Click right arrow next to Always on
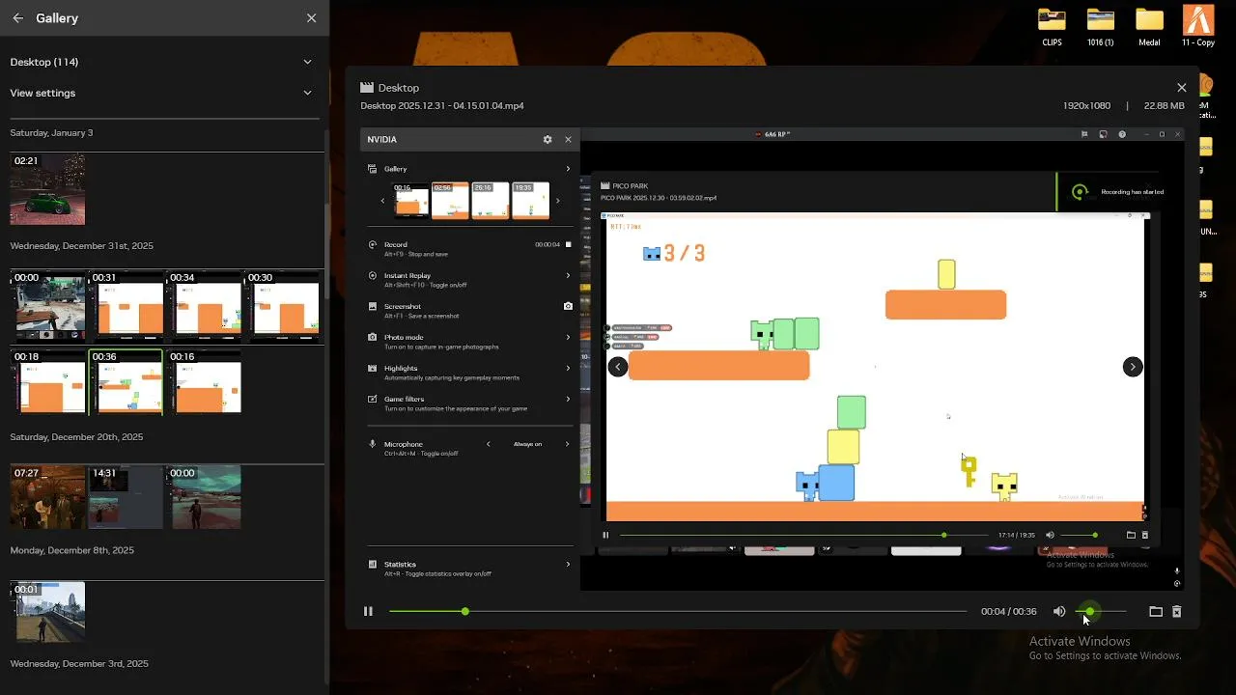The image size is (1236, 695). tap(567, 444)
